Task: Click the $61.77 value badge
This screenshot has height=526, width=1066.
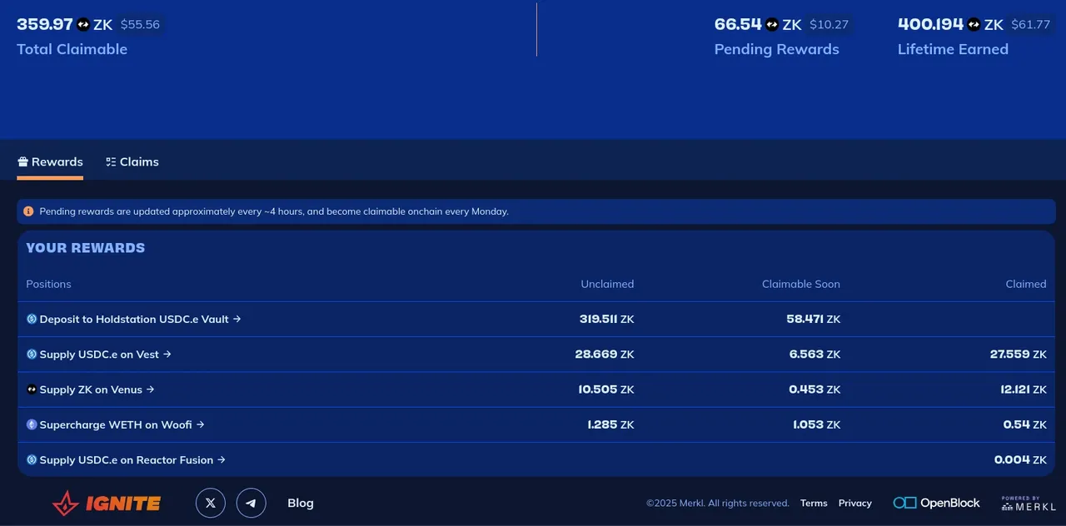Action: tap(1030, 25)
